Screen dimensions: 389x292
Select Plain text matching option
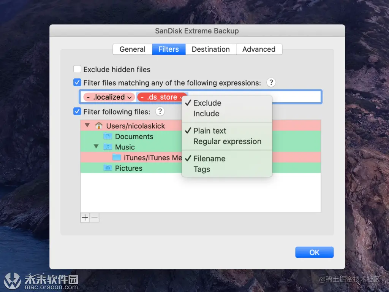click(x=227, y=131)
